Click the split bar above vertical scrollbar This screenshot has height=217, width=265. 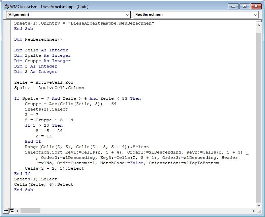(x=259, y=21)
